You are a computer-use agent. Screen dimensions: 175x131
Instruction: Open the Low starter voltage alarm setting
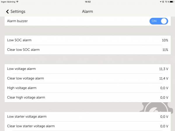pyautogui.click(x=87, y=117)
